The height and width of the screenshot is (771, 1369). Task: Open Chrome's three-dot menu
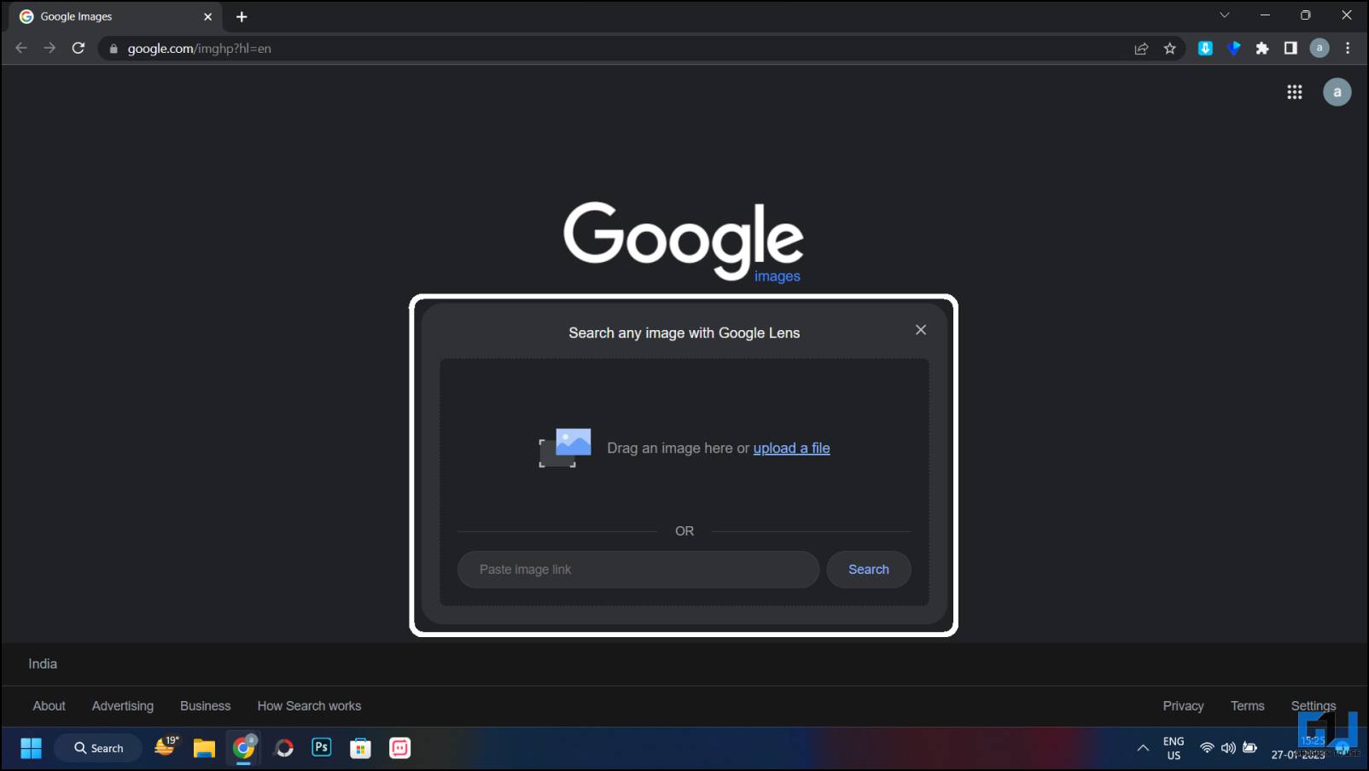[x=1348, y=49]
